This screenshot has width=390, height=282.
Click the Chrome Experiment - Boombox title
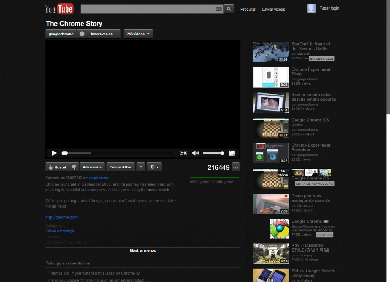pos(312,147)
